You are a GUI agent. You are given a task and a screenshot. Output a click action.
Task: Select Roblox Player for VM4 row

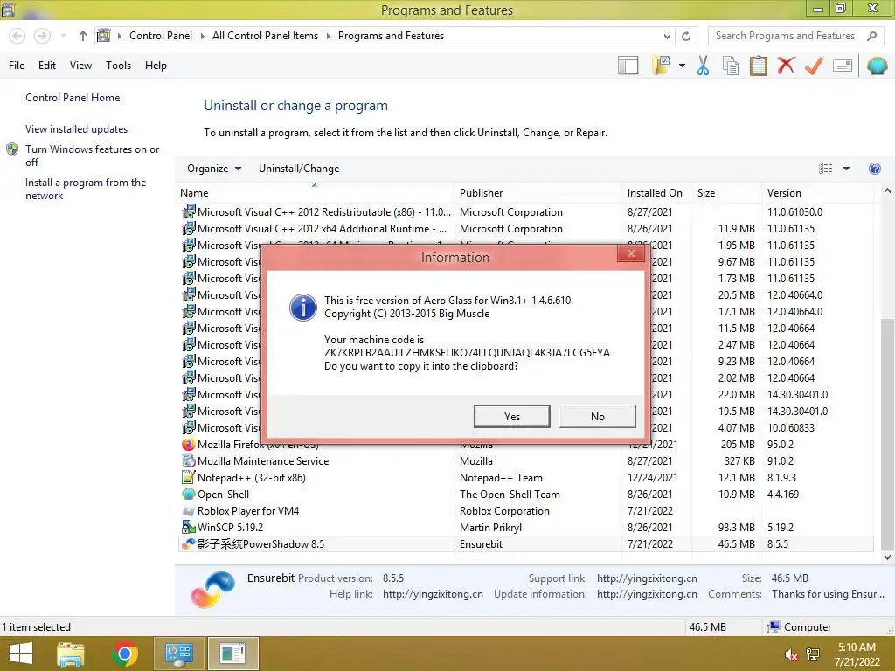(x=525, y=510)
